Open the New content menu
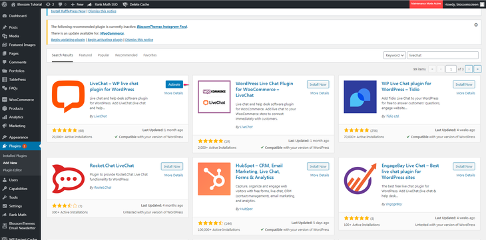486x240 pixels. 77,5
